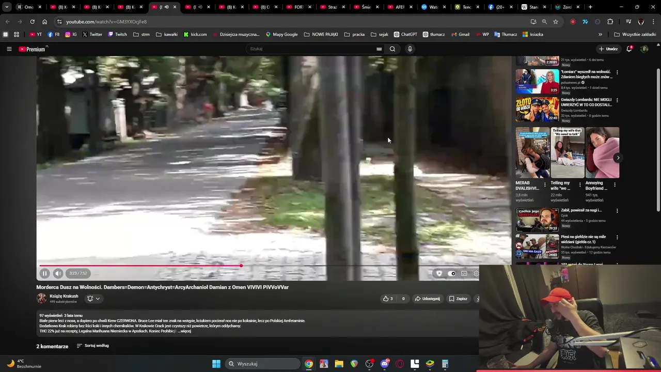The image size is (661, 372).
Task: Expand the Wszystkie zakładki folder
Action: point(635,35)
